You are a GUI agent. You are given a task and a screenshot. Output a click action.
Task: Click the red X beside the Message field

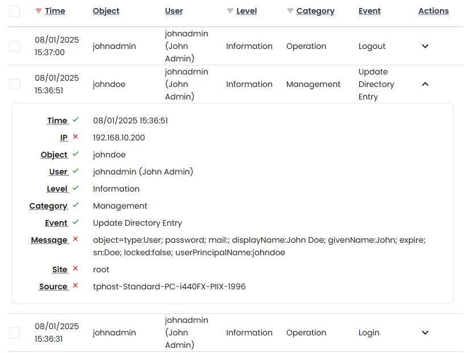75,239
